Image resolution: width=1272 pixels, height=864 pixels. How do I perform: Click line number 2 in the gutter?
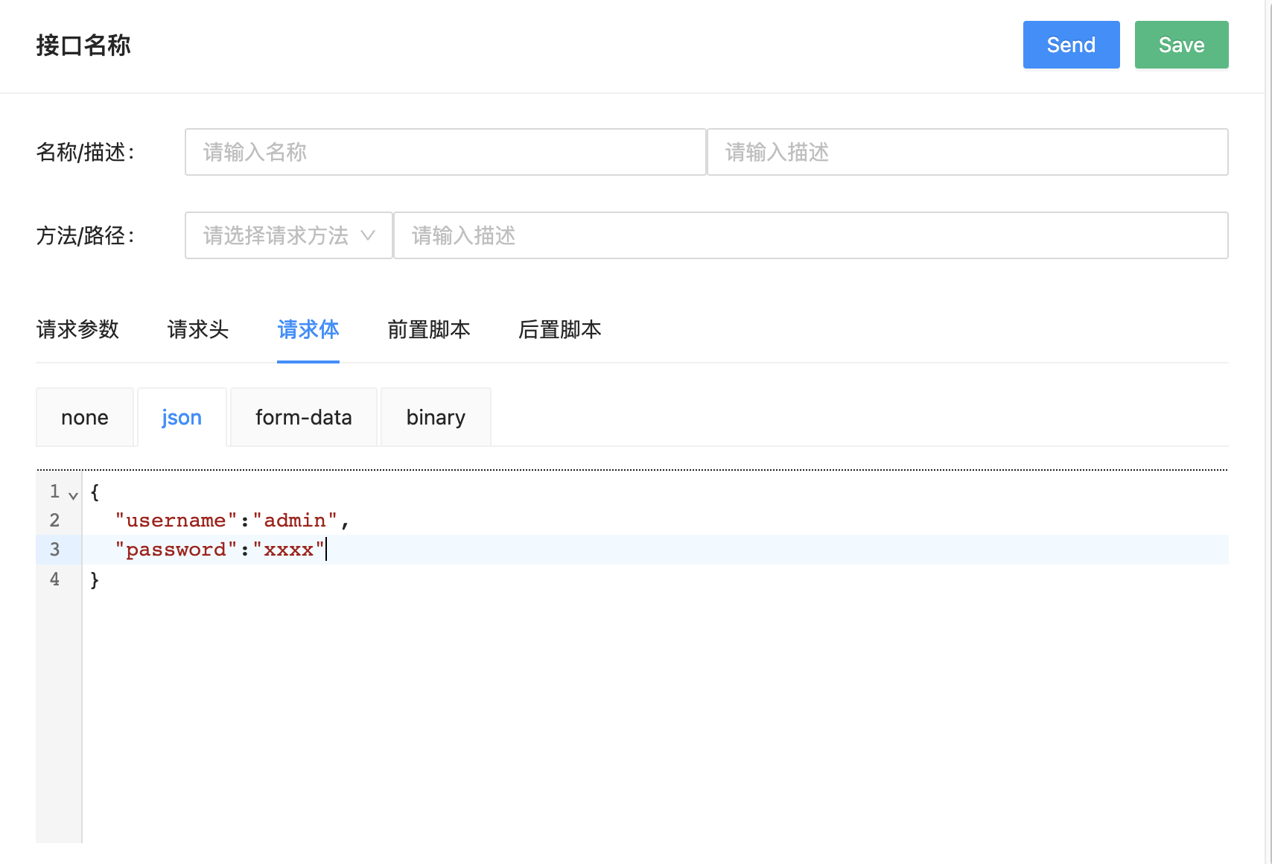coord(54,520)
